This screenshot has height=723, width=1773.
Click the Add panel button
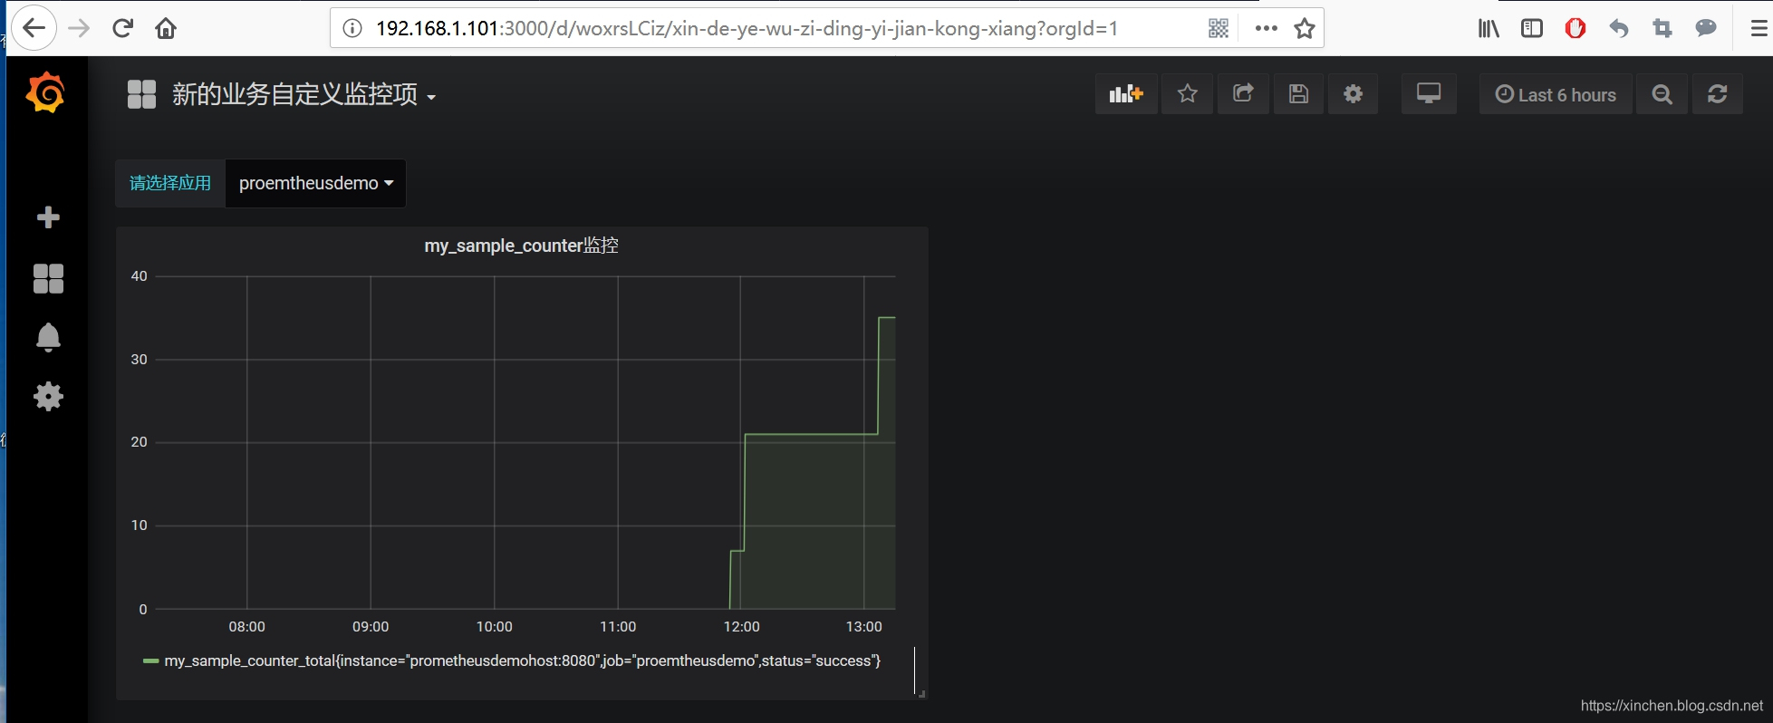[x=1126, y=94]
